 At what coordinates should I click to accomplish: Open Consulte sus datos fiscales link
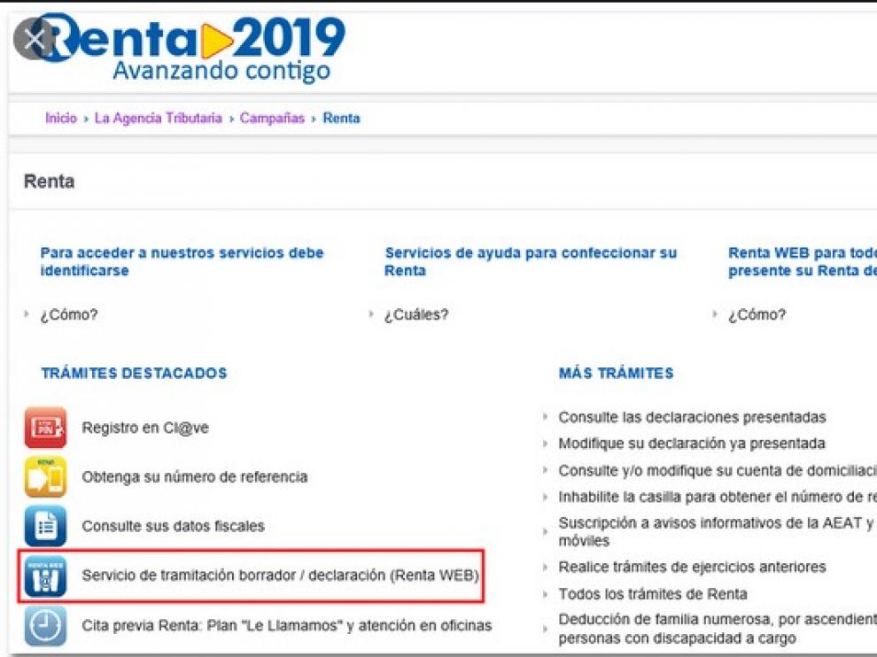[173, 526]
